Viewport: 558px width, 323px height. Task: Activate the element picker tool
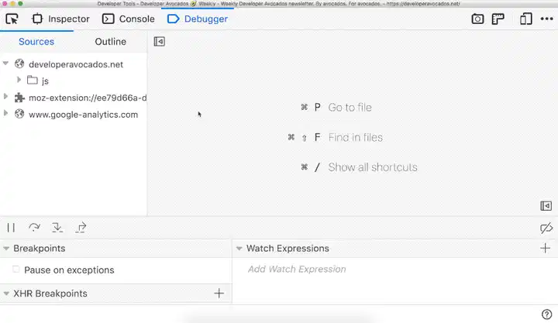point(12,19)
